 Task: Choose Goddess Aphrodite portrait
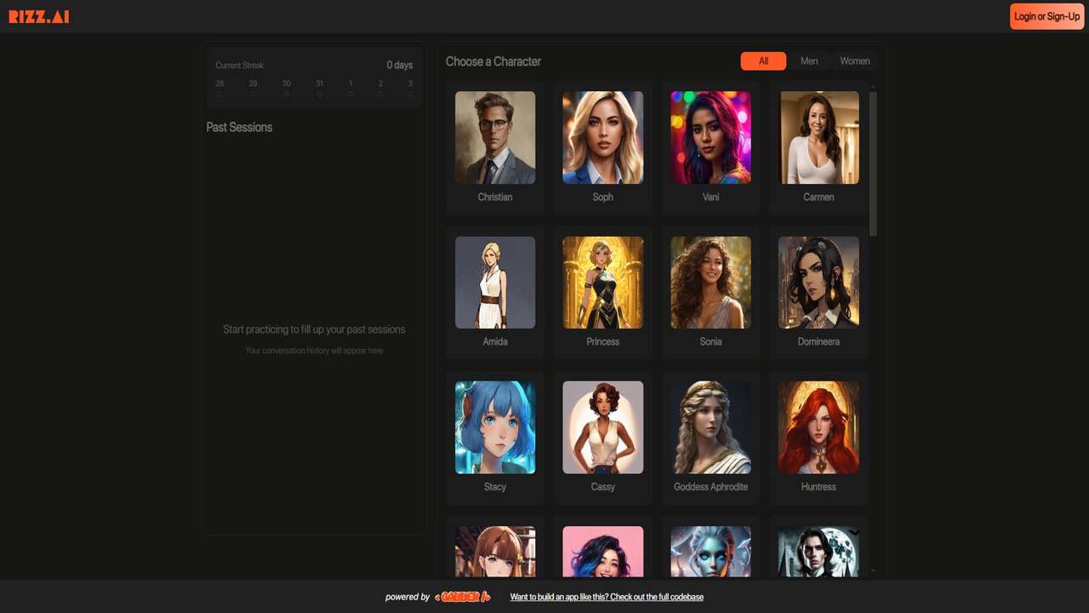pyautogui.click(x=710, y=427)
